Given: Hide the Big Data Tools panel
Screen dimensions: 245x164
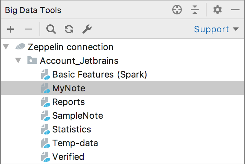Looking at the screenshot, I should coord(235,10).
